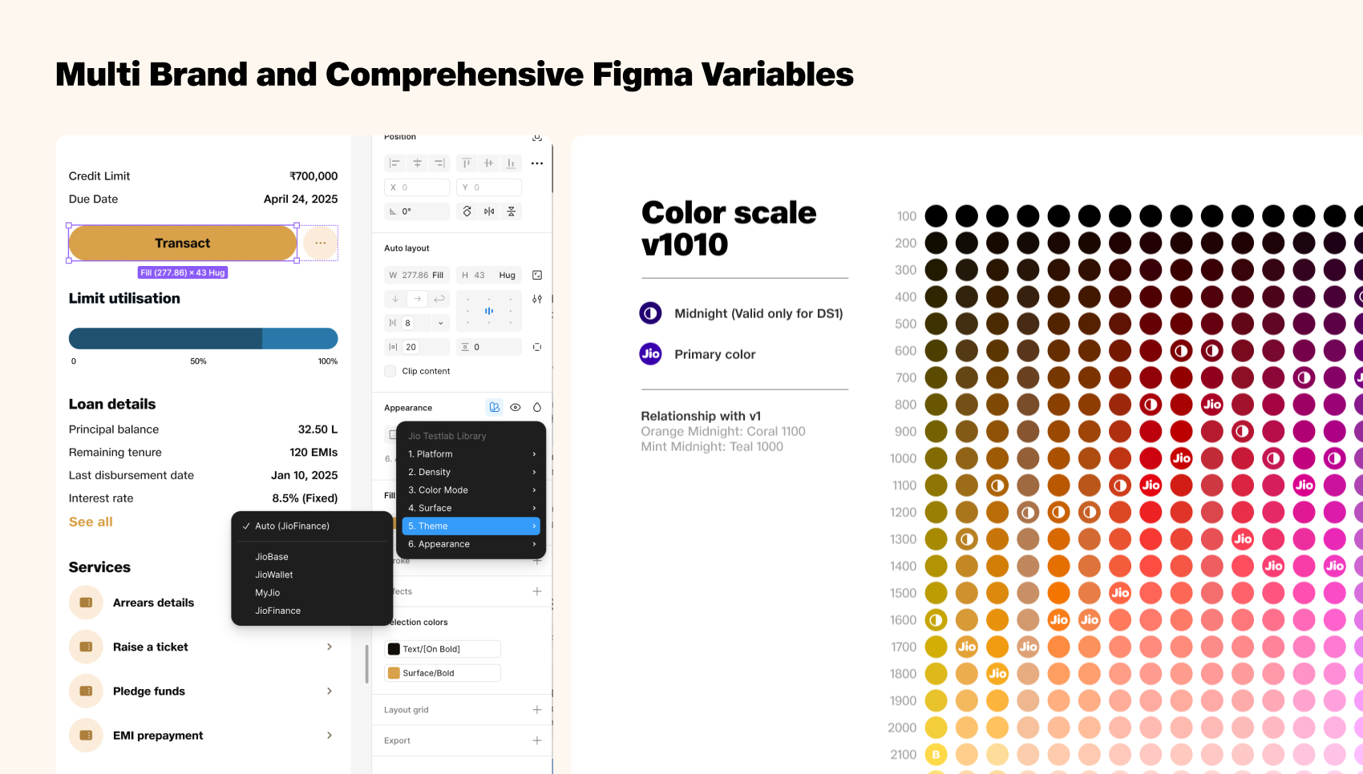Image resolution: width=1363 pixels, height=774 pixels.
Task: Expand Layout grid section with plus
Action: (x=537, y=710)
